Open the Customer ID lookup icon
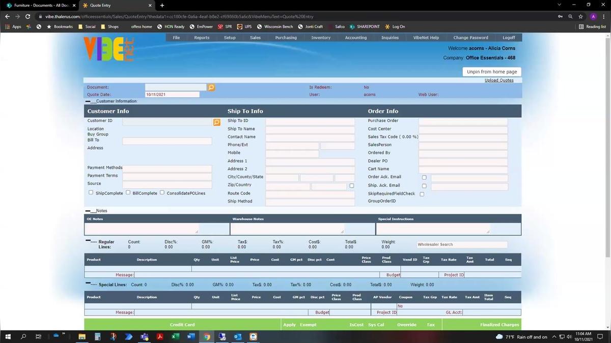The height and width of the screenshot is (343, 611). click(x=216, y=122)
